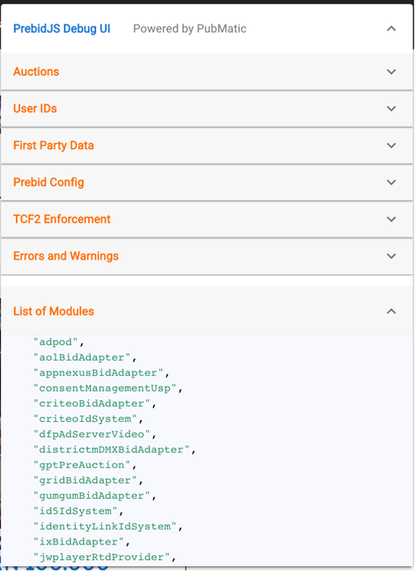Open the First Party Data label
416x574 pixels.
(53, 146)
